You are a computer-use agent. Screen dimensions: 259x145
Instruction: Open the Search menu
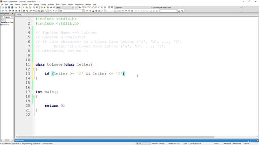click(17, 4)
